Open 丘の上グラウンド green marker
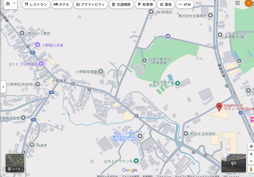 pyautogui.click(x=136, y=161)
